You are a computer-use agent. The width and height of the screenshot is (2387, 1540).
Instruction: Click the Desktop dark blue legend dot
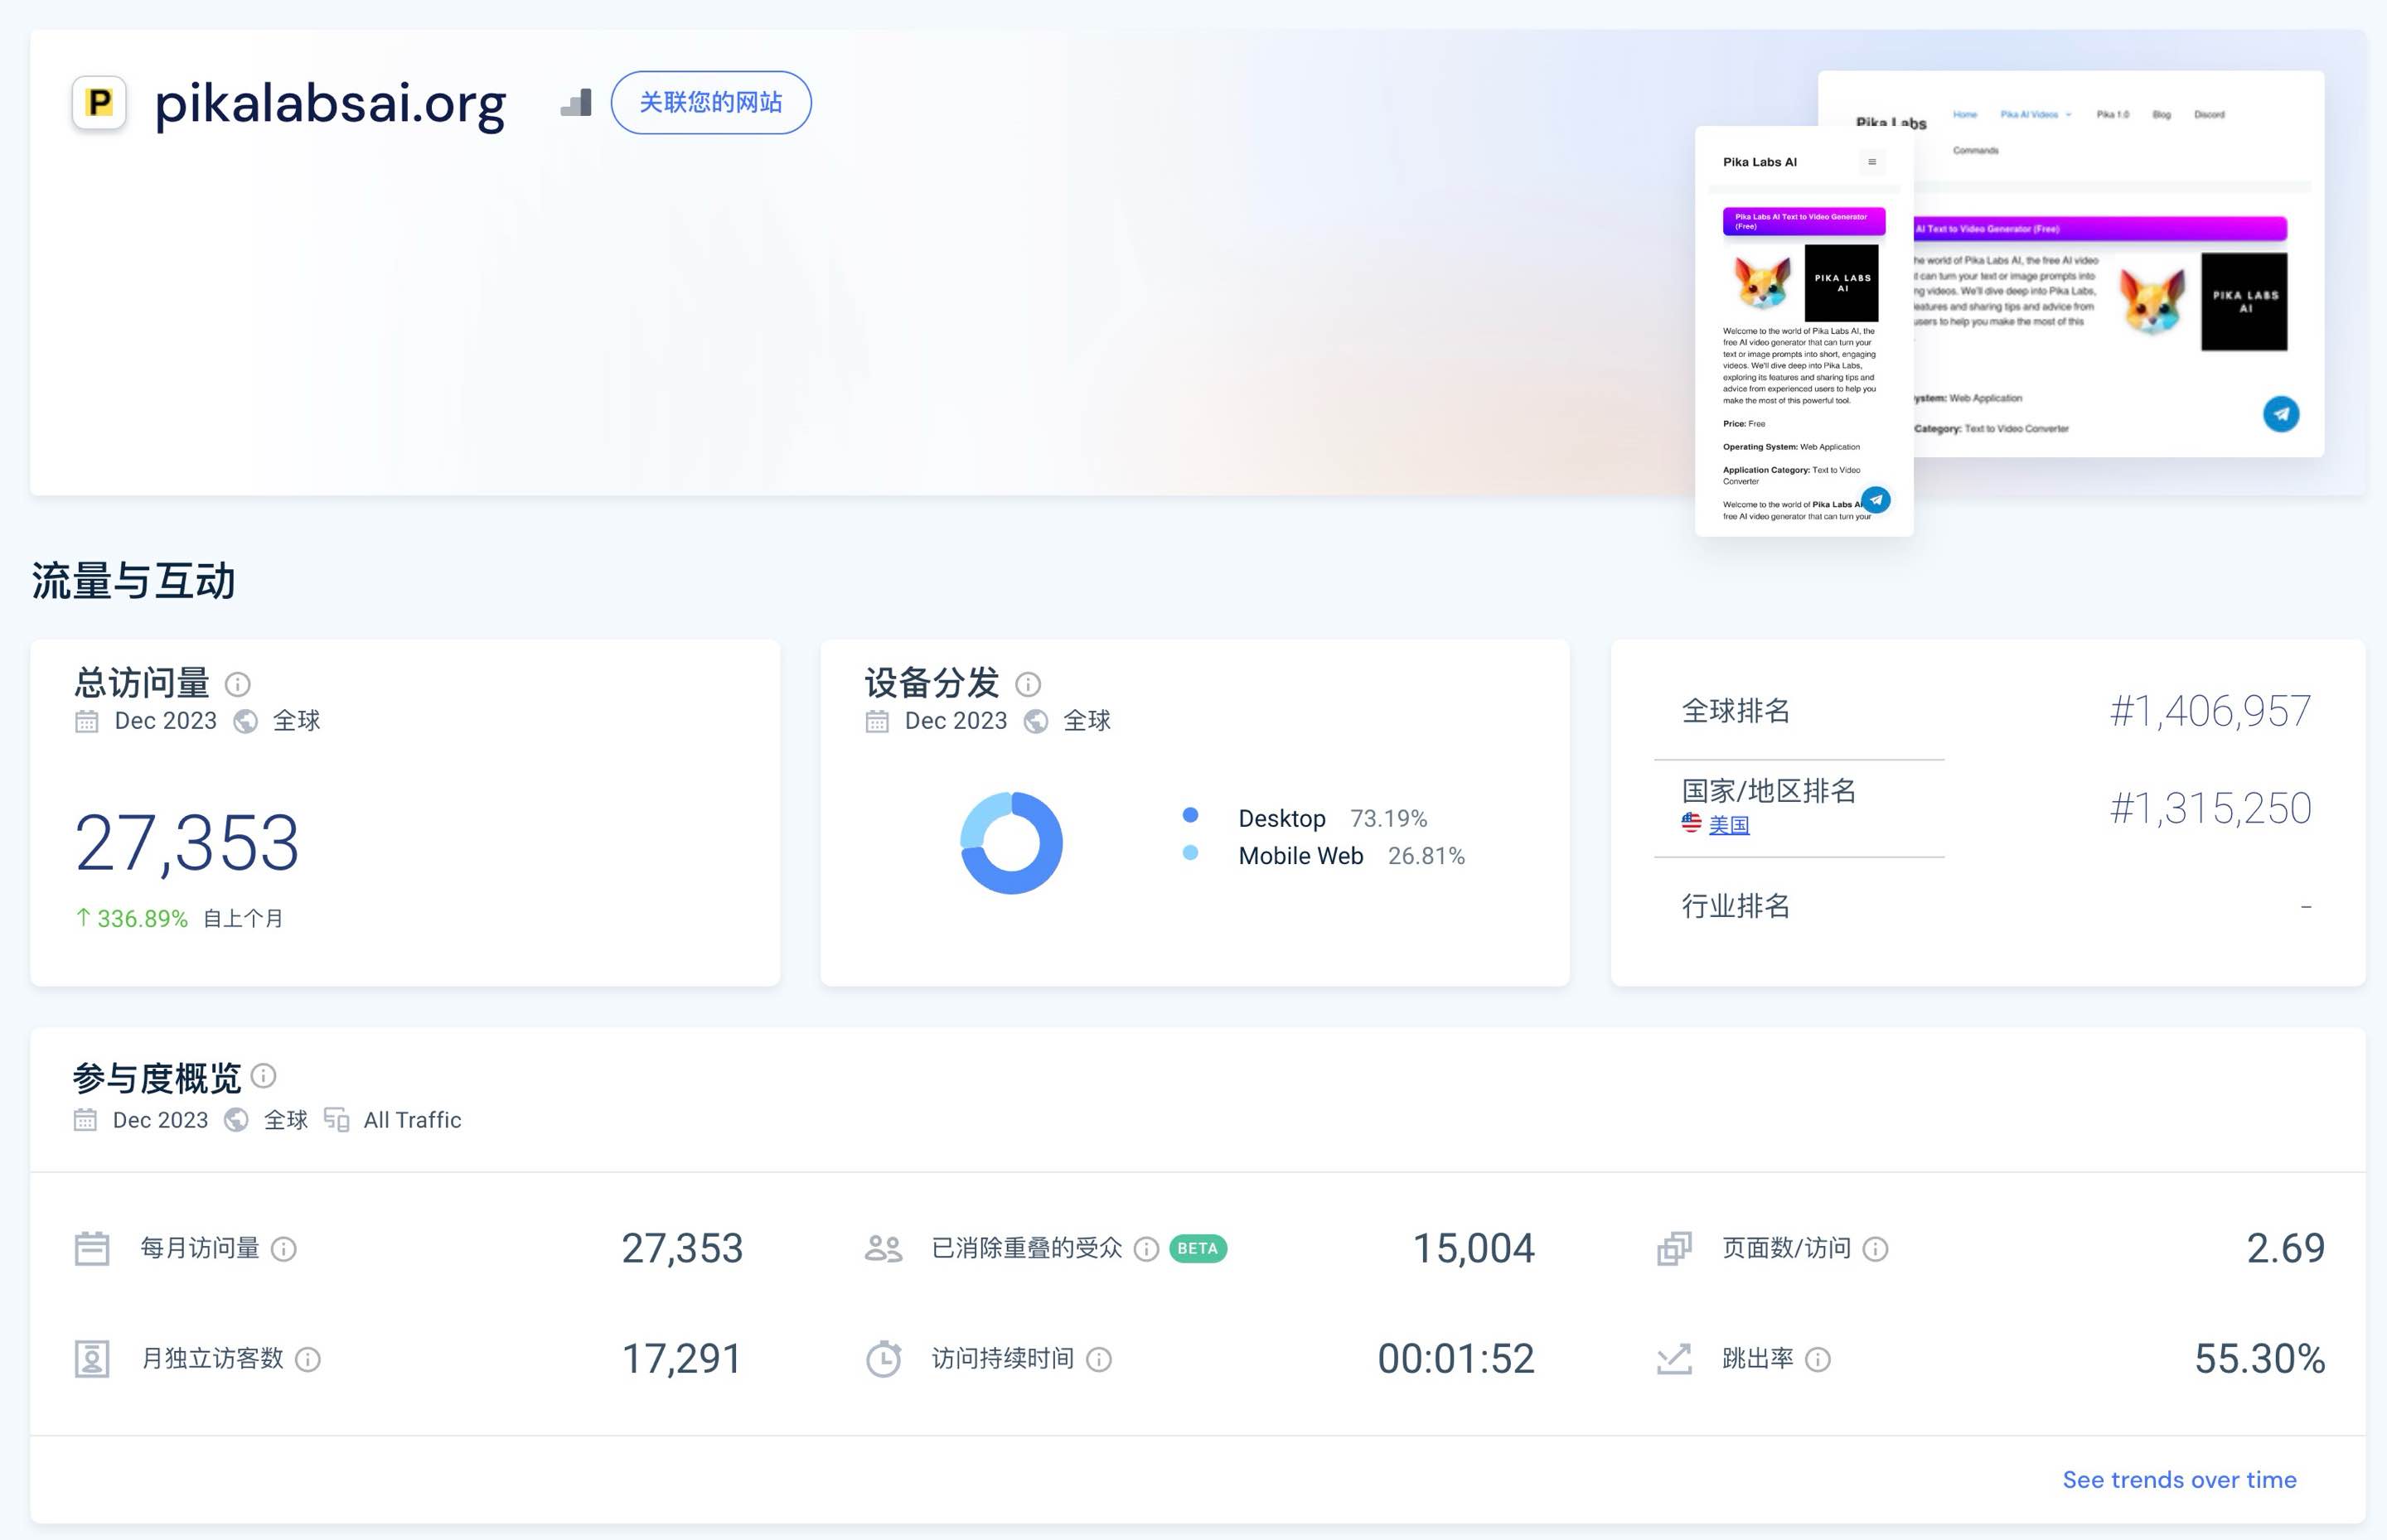click(x=1190, y=815)
